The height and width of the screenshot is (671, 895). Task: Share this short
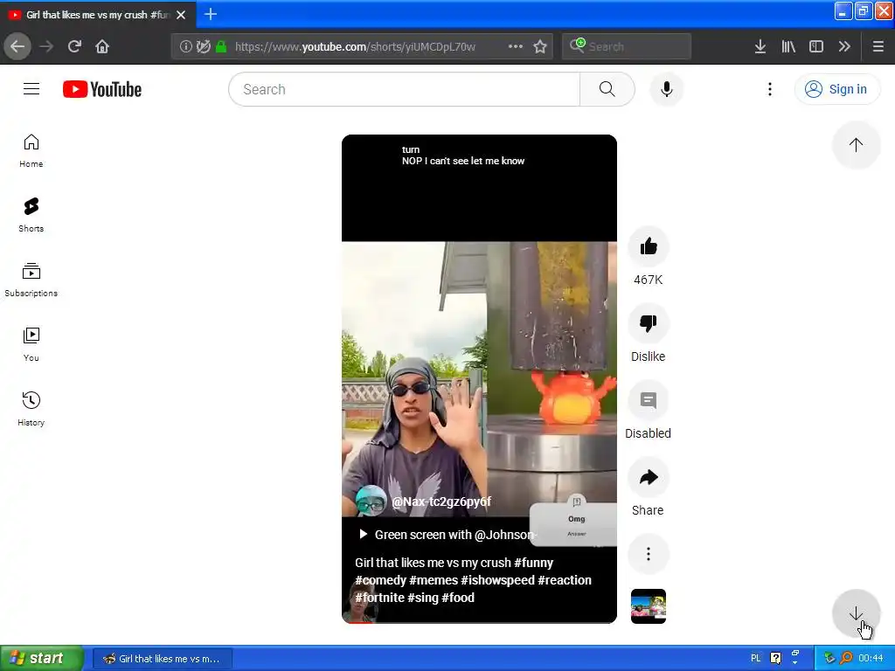(x=649, y=478)
